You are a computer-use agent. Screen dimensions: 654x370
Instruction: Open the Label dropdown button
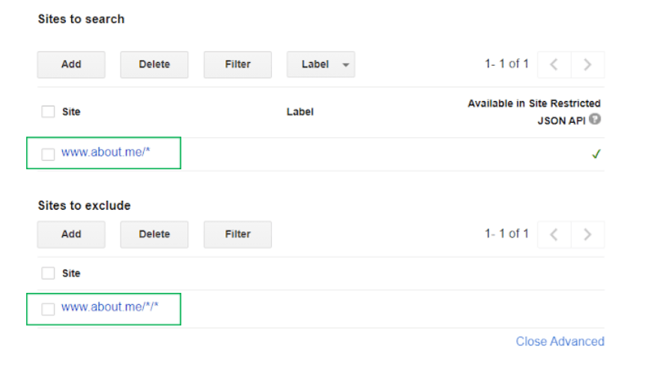click(x=321, y=64)
